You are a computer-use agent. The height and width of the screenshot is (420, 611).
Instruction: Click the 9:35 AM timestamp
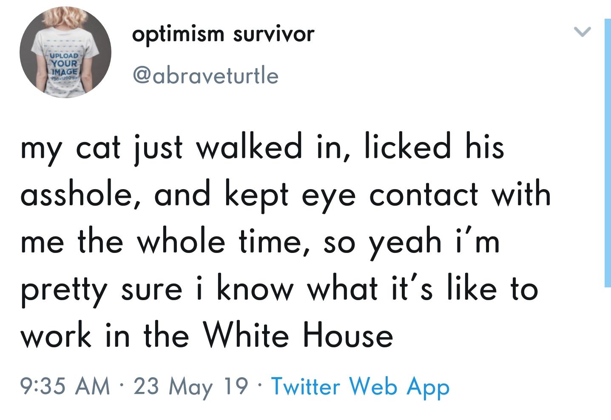[65, 386]
